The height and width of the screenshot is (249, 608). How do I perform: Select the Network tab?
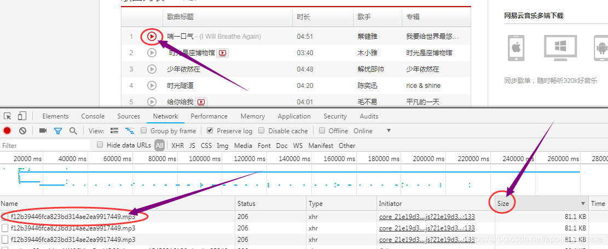coord(165,116)
